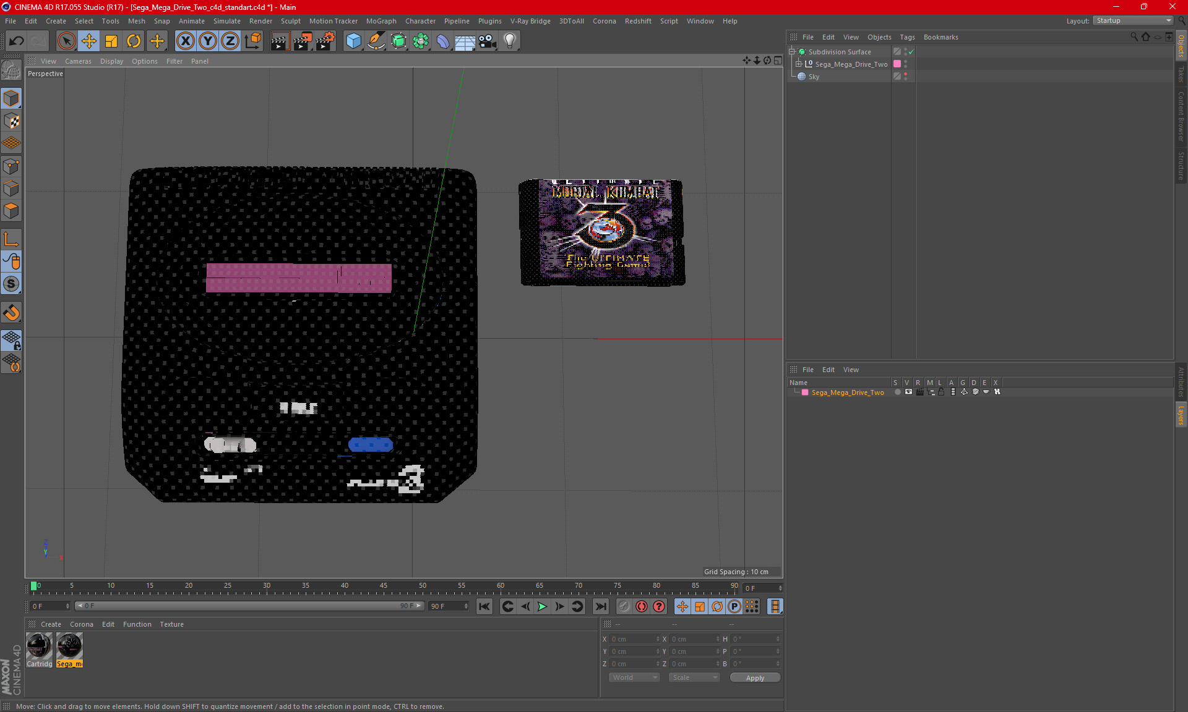
Task: Enable the Axis mode tool
Action: (x=12, y=239)
